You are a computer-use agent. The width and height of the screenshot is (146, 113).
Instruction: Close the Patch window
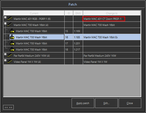coord(130,103)
